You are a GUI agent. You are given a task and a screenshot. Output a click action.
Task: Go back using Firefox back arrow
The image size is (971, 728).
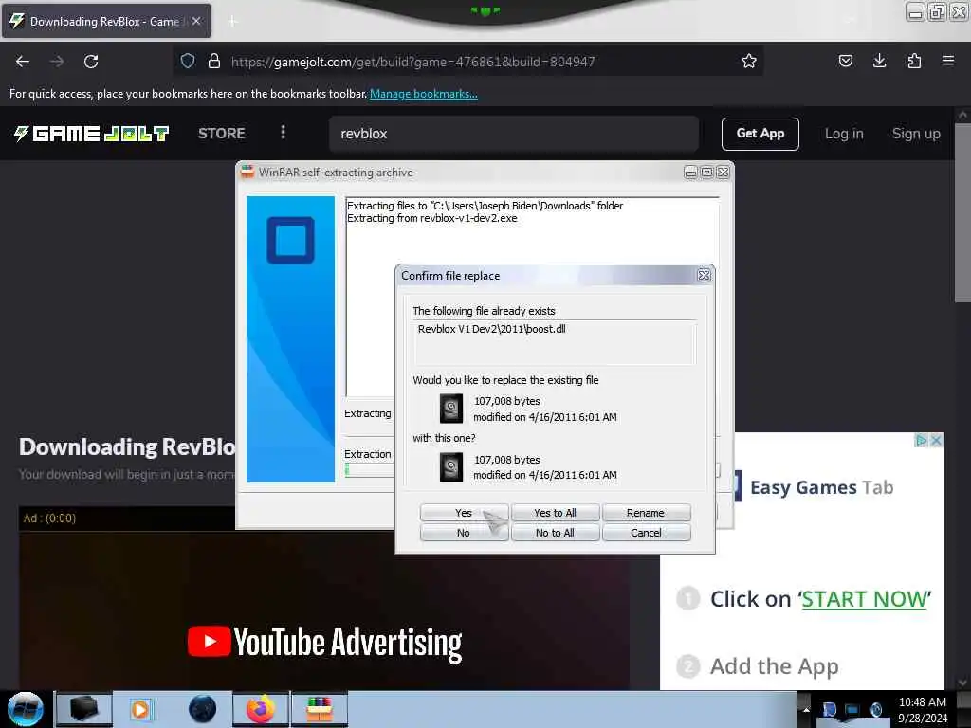pyautogui.click(x=23, y=62)
